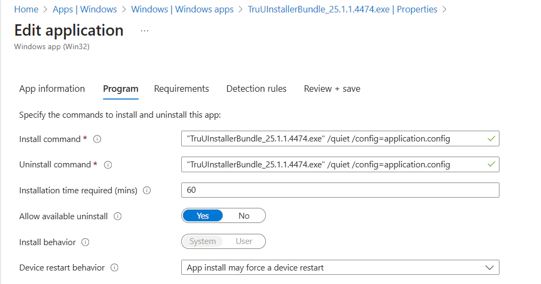The width and height of the screenshot is (541, 284).
Task: Open the ellipsis menu next to Edit application
Action: coord(145,31)
